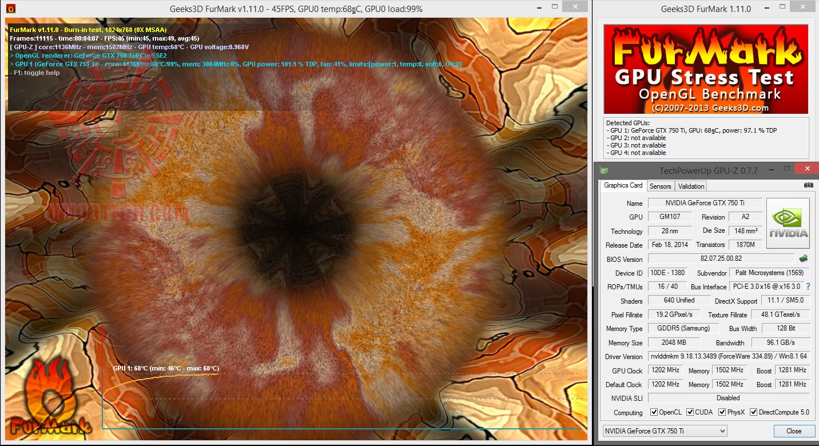The image size is (819, 446).
Task: Click the FurMark flame icon in the burn-in title bar
Action: pos(10,9)
